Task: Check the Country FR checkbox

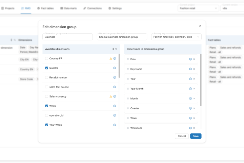Action: tap(46, 58)
